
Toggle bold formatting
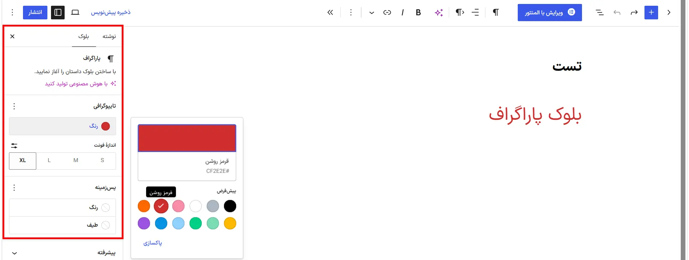pyautogui.click(x=418, y=13)
